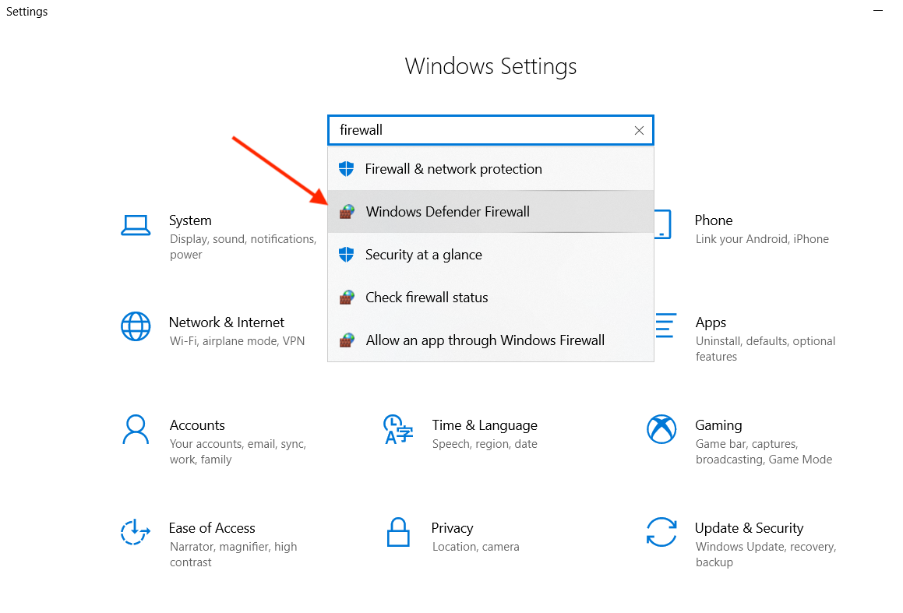Image resolution: width=903 pixels, height=613 pixels.
Task: Select Security at a glance result
Action: point(491,255)
